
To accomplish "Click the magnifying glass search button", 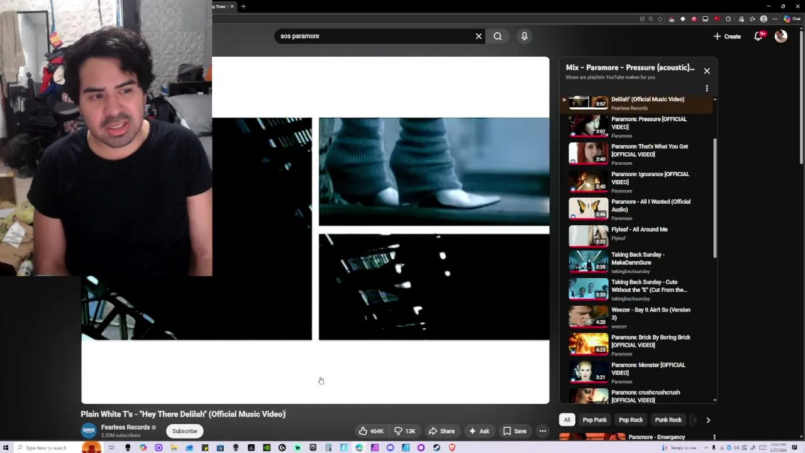I will [497, 36].
